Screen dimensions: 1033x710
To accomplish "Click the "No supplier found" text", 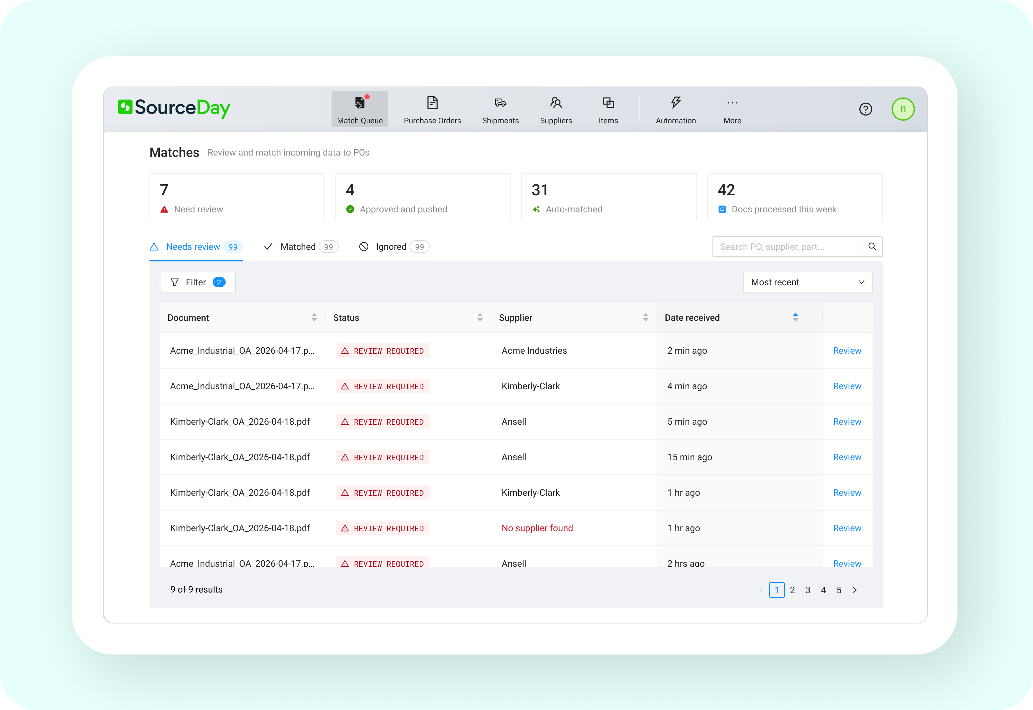I will [x=537, y=528].
